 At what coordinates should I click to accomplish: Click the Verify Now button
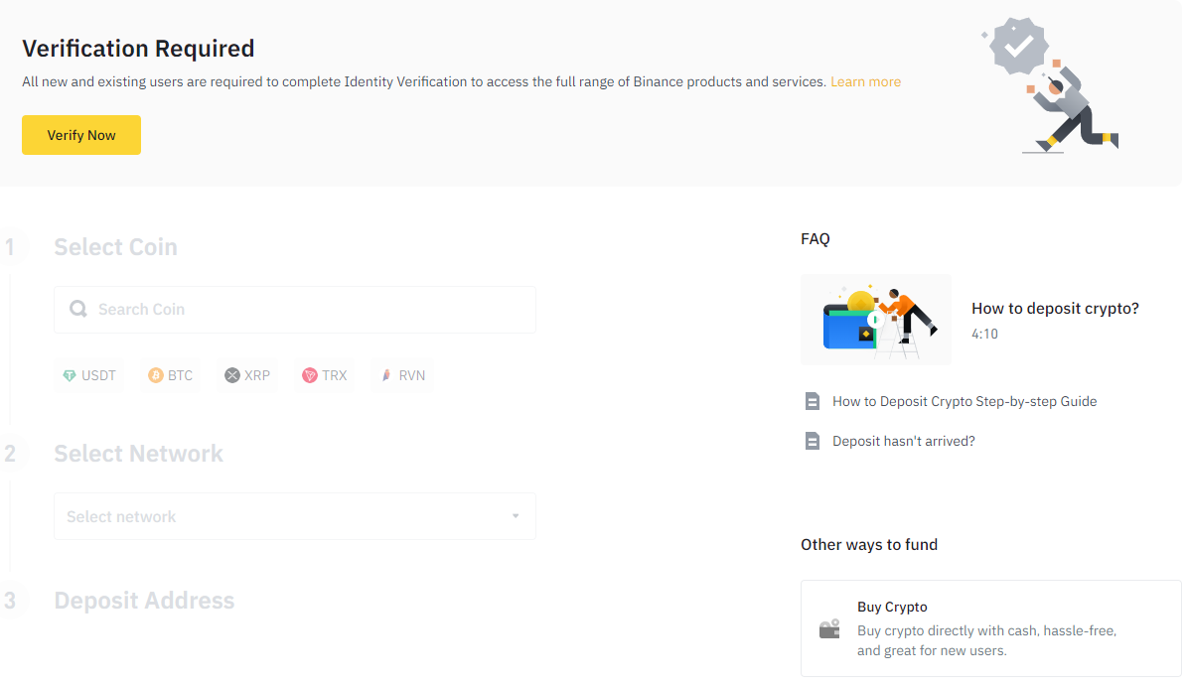[81, 135]
